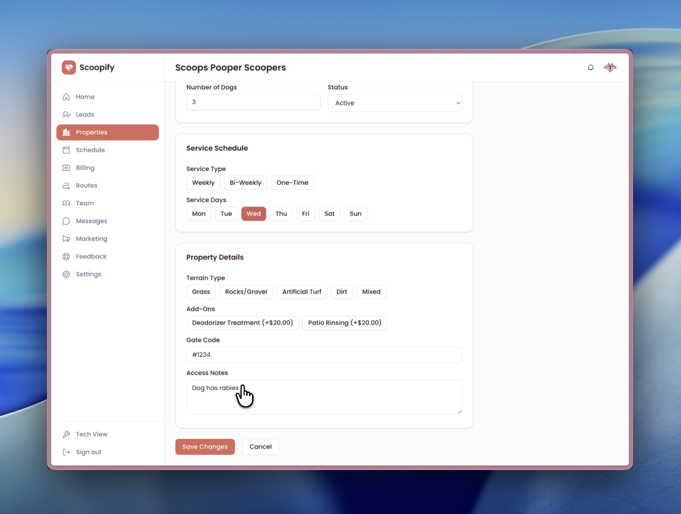Navigate to the Schedule section

coord(90,150)
